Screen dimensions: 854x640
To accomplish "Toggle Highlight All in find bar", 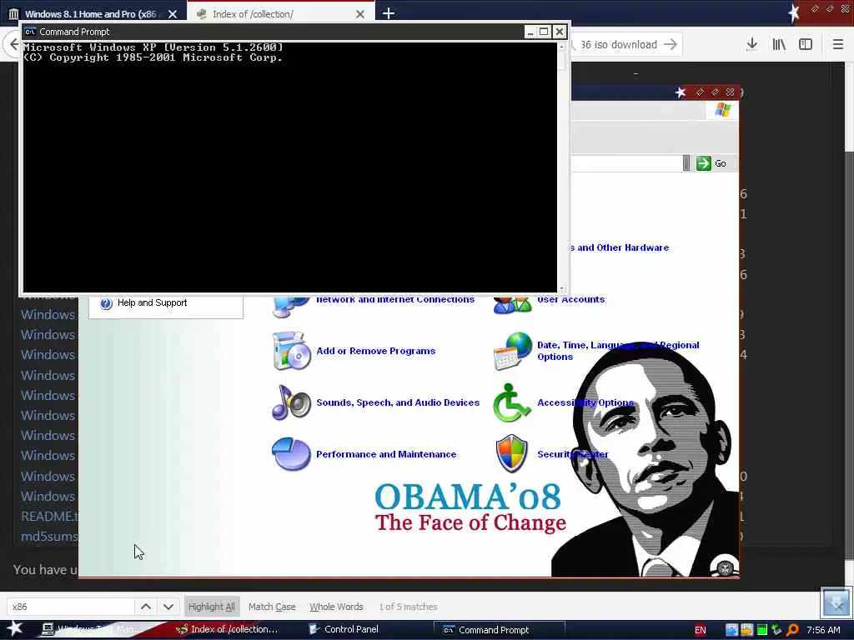I will [211, 607].
